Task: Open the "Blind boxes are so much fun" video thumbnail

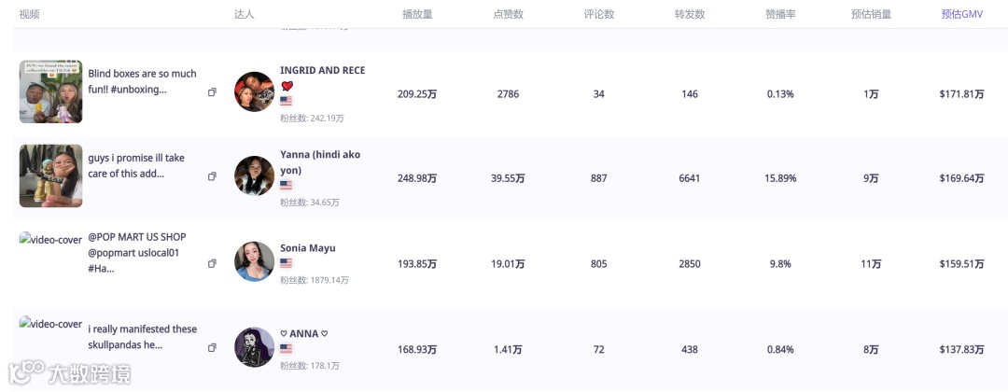Action: click(50, 91)
